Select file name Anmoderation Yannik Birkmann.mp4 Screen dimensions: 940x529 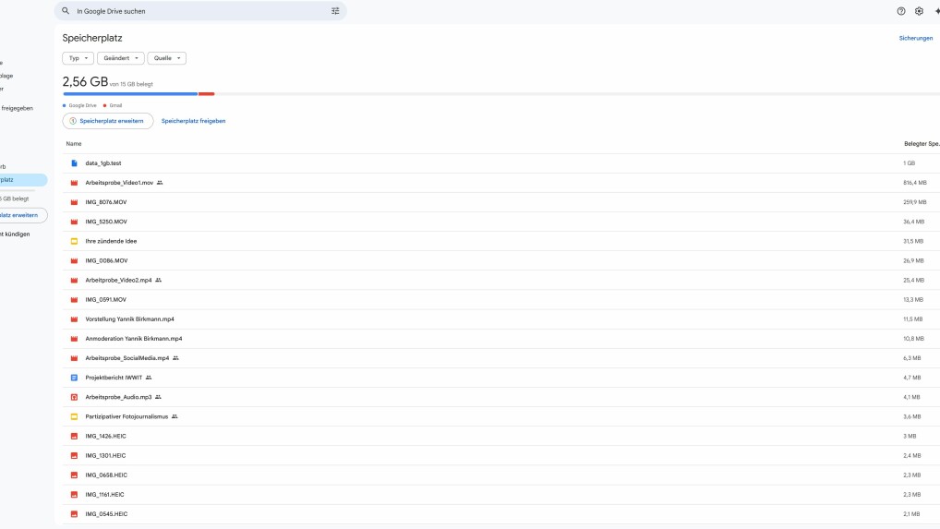click(134, 339)
